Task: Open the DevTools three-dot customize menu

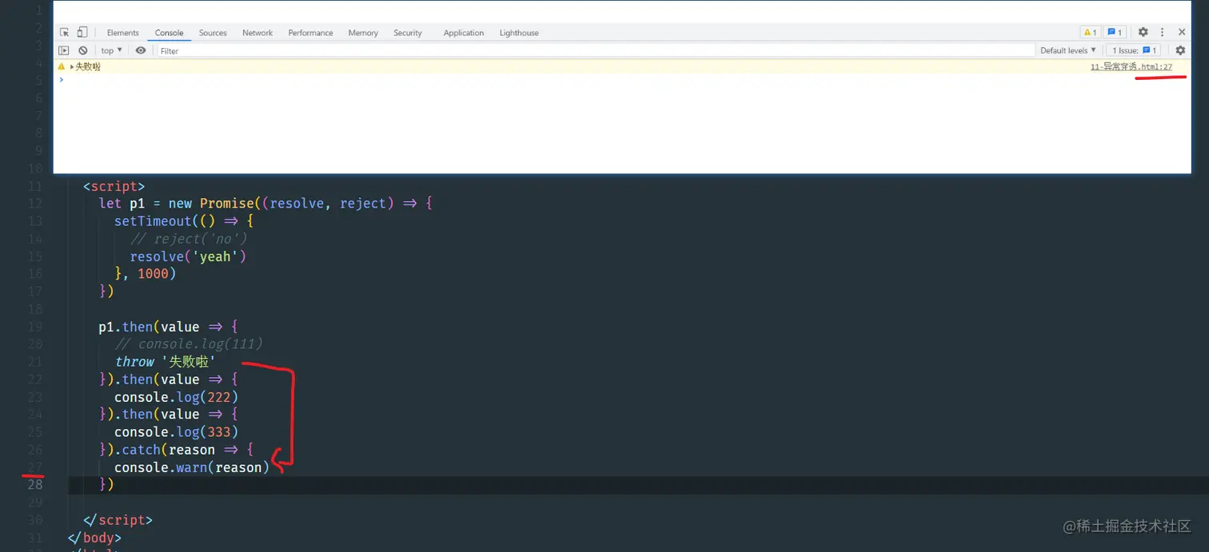Action: pyautogui.click(x=1163, y=33)
